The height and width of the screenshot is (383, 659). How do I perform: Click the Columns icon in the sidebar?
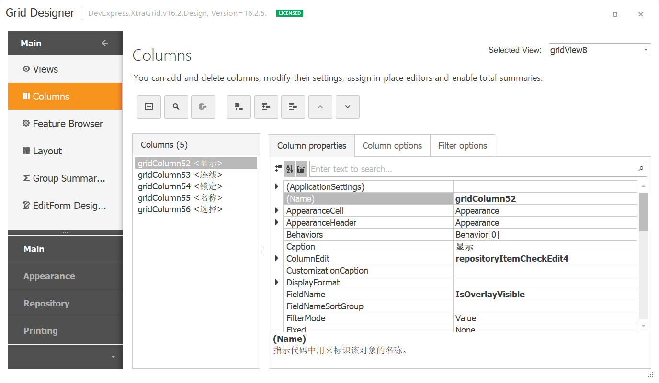tap(26, 96)
